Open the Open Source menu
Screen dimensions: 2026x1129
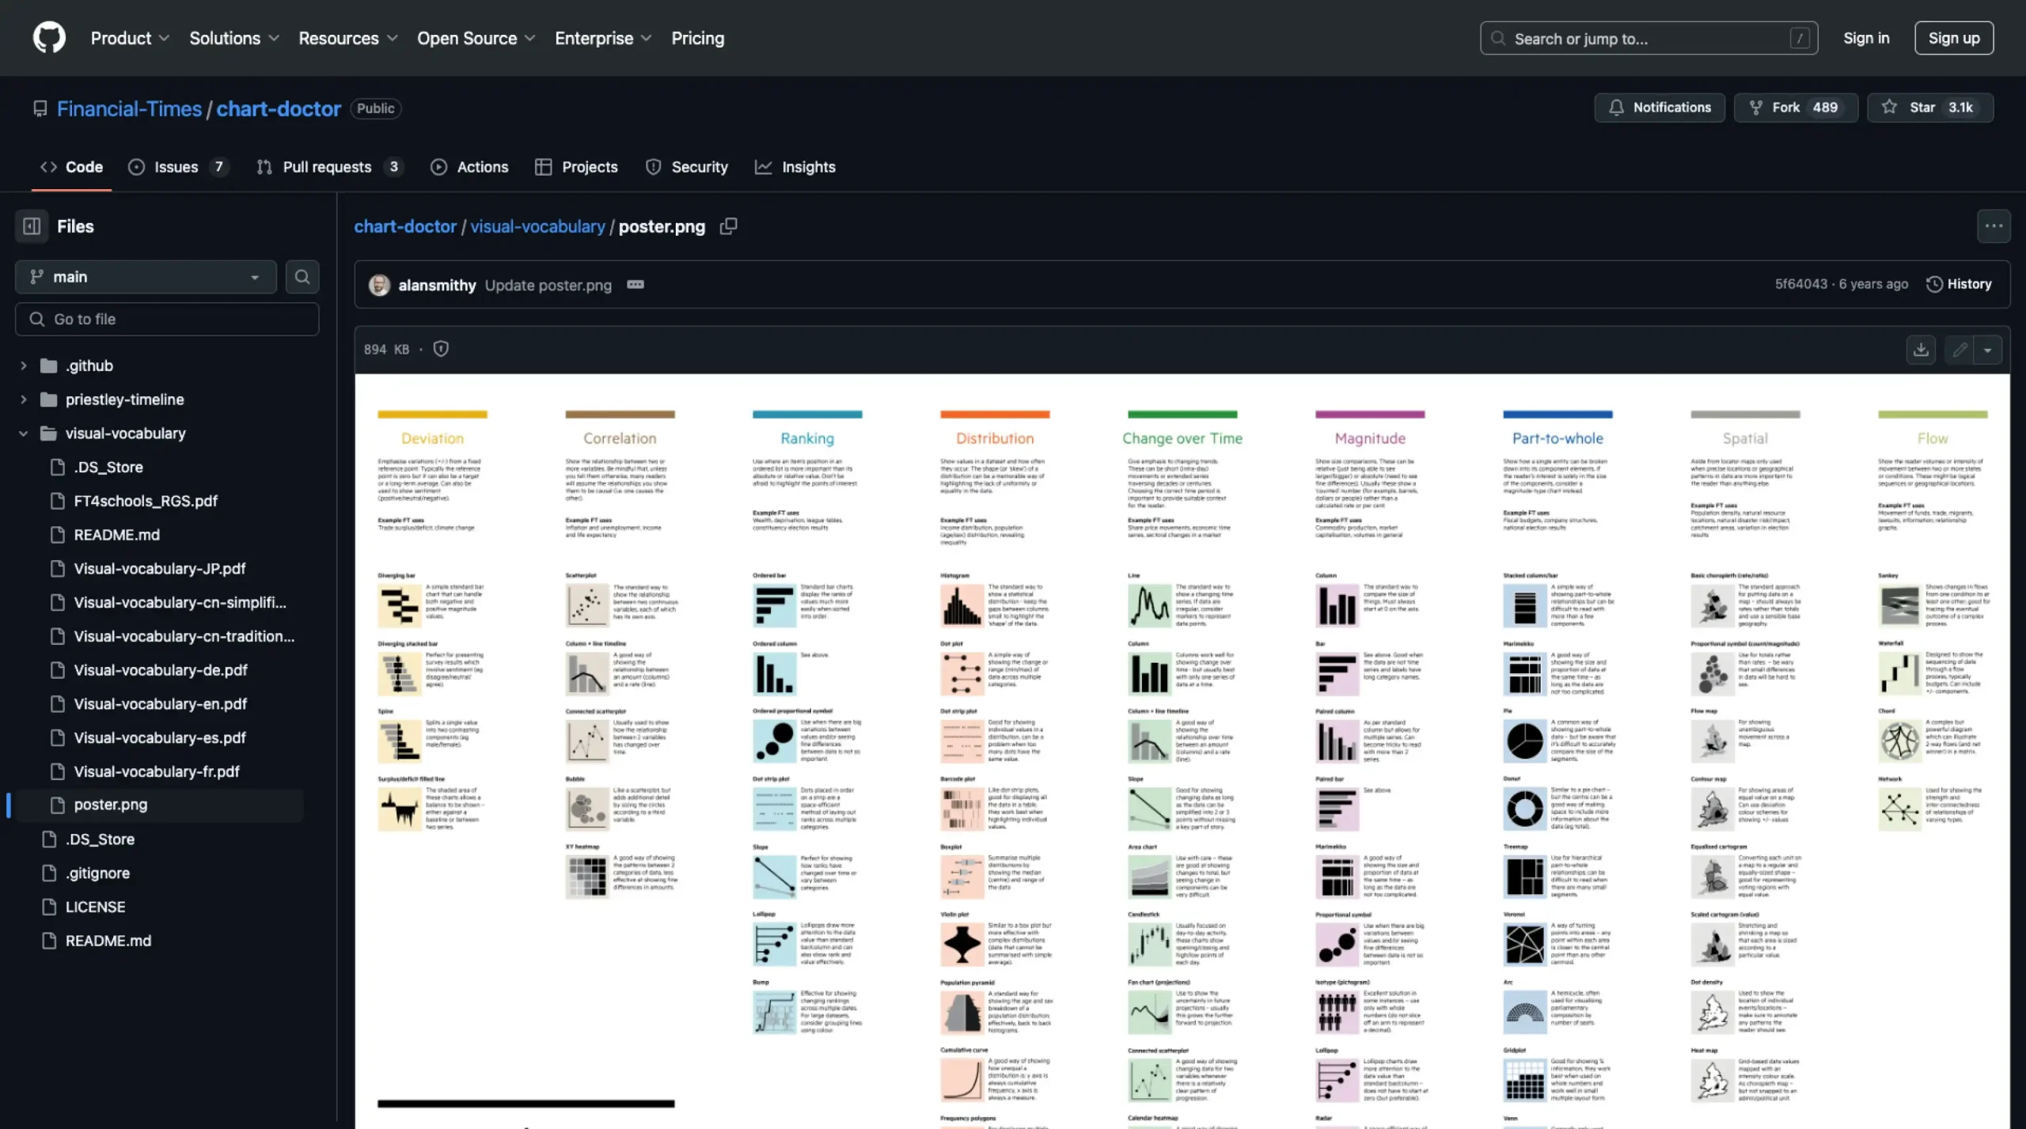(476, 38)
